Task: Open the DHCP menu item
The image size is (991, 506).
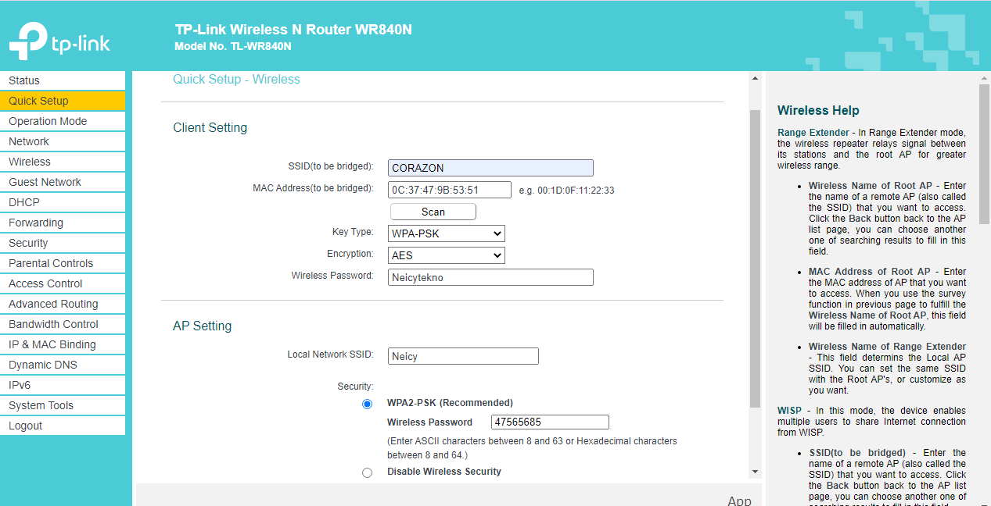Action: click(63, 202)
